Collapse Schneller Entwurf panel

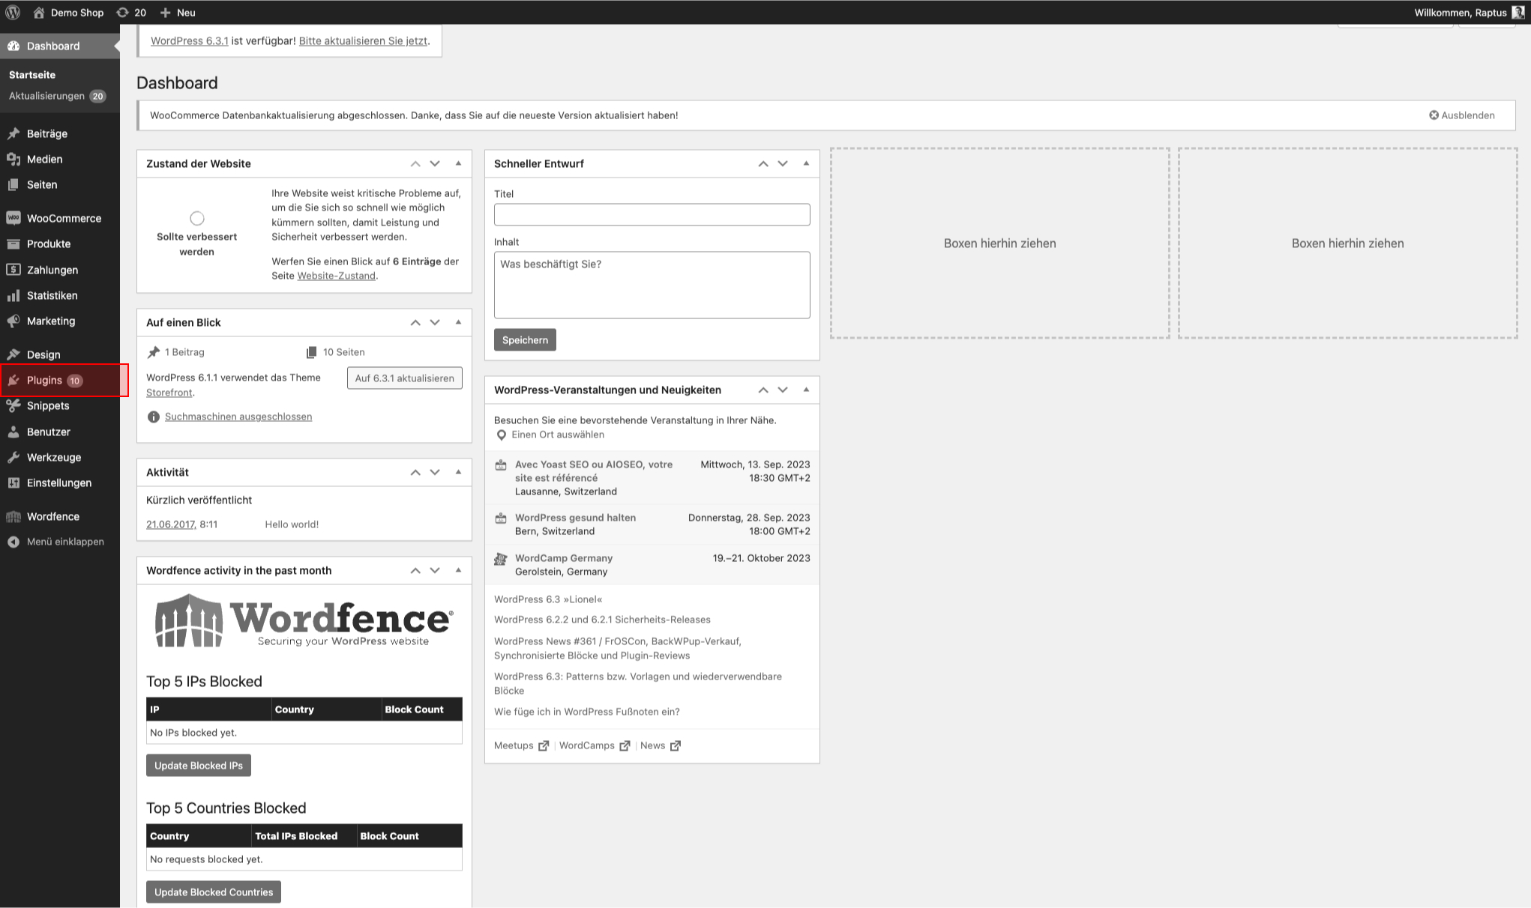click(806, 163)
